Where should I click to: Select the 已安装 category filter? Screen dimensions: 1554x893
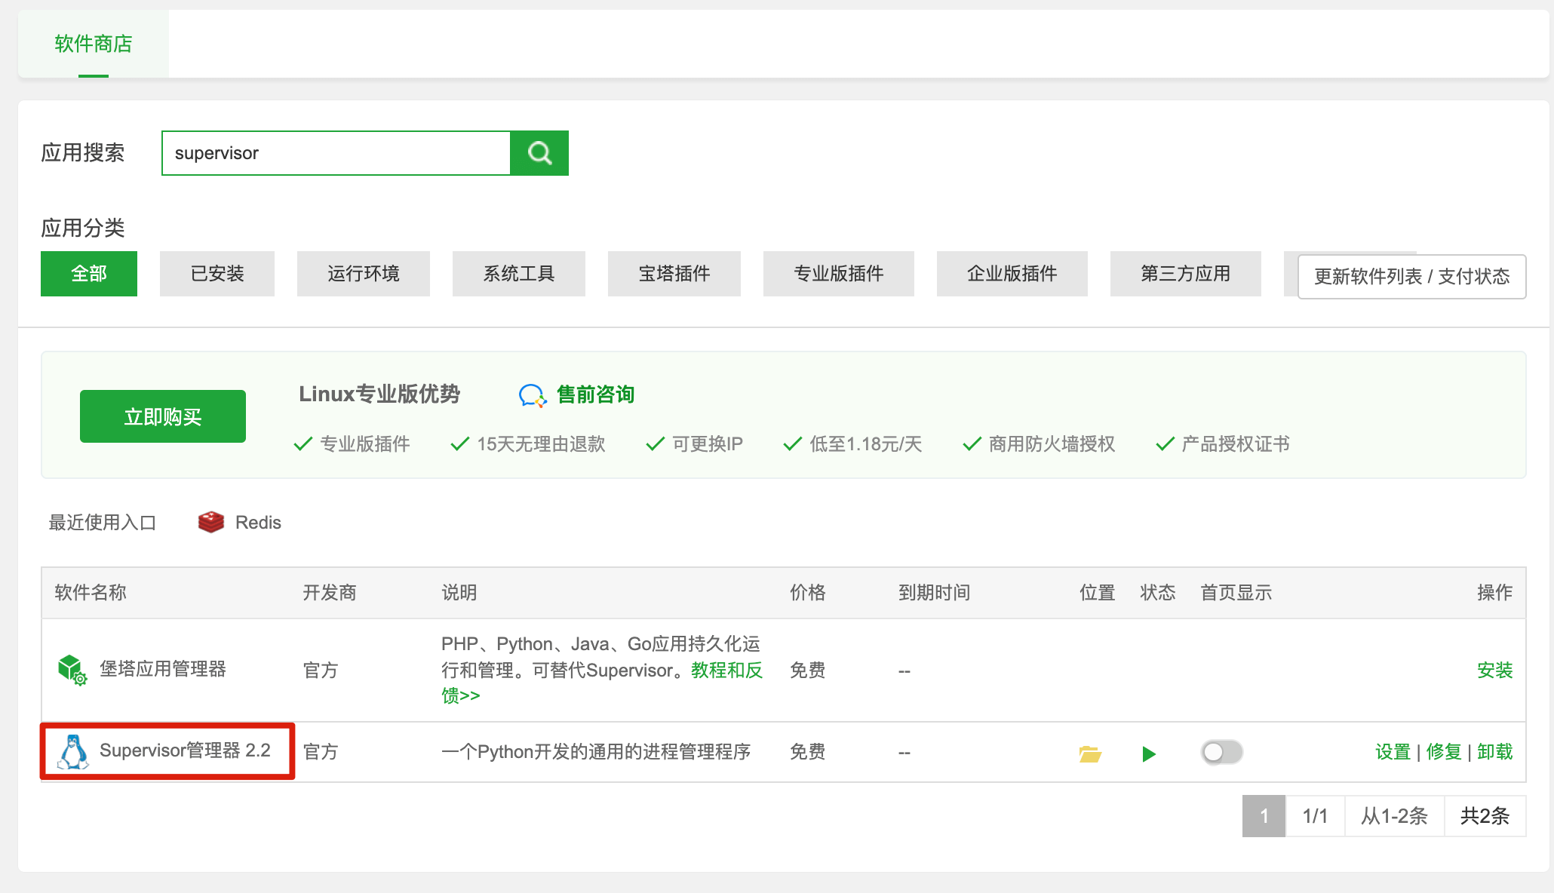coord(217,274)
